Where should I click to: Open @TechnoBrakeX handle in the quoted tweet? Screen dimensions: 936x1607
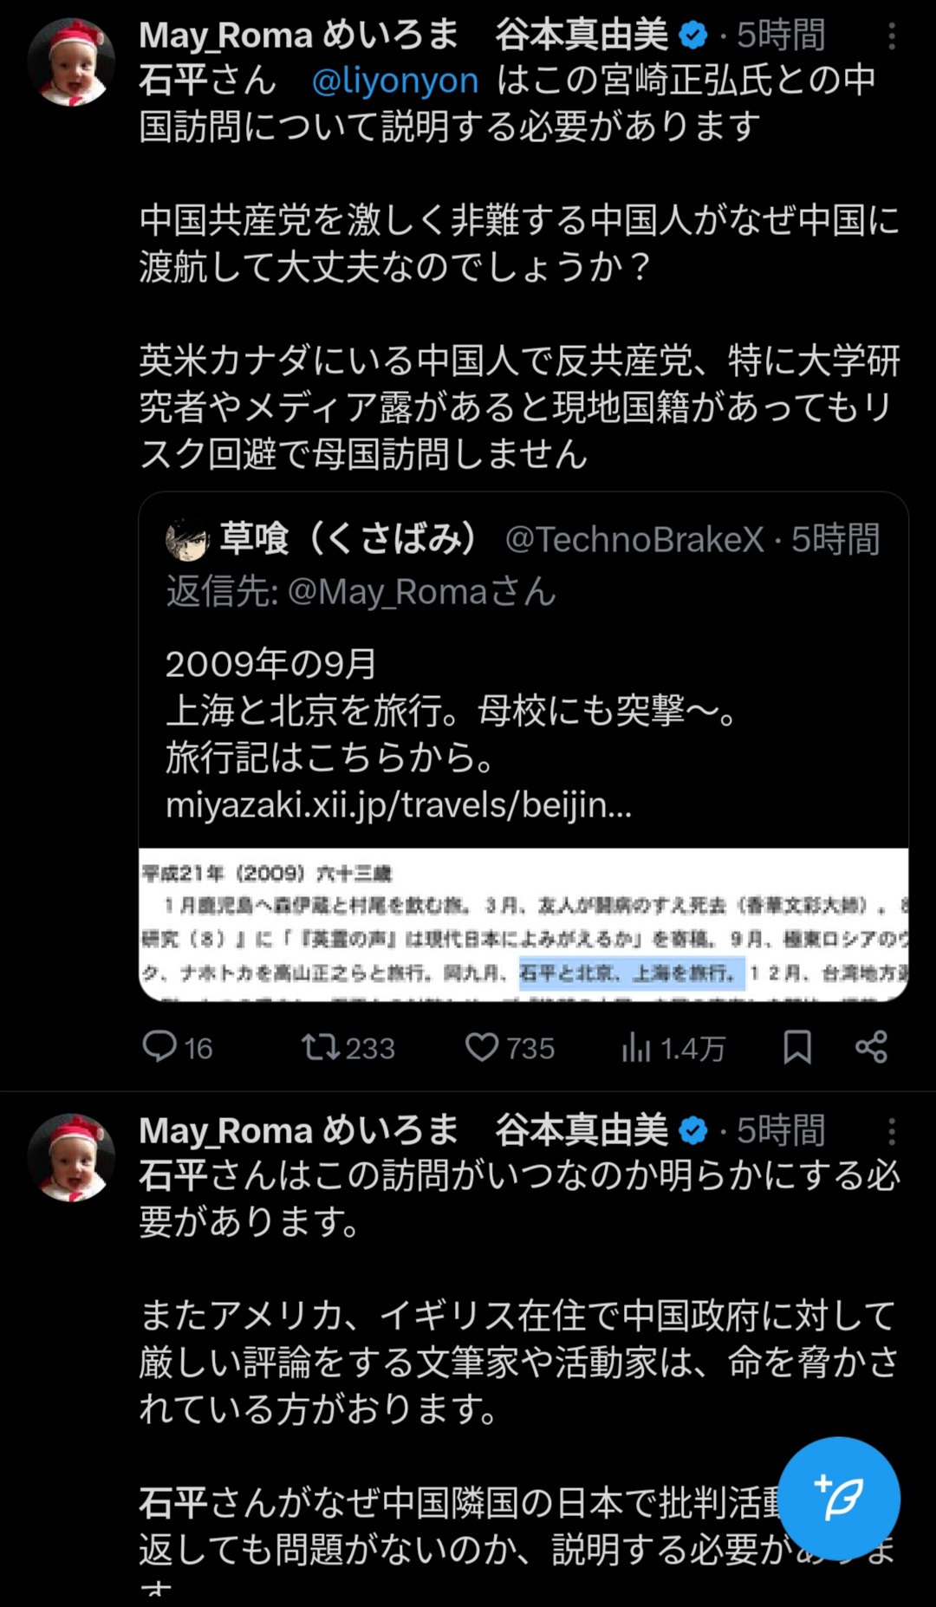click(x=634, y=540)
